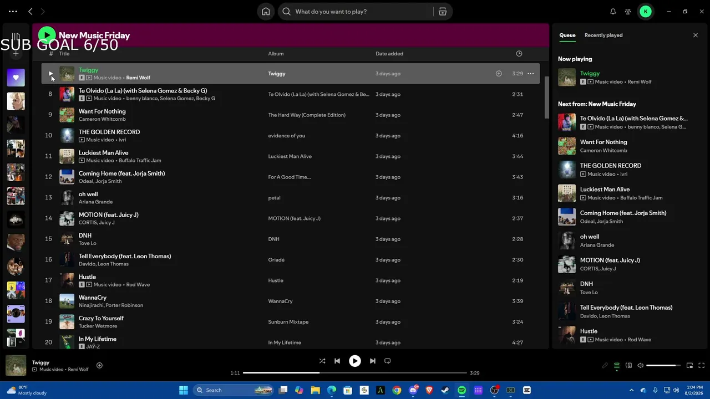Sort the list by Album column
Image resolution: width=710 pixels, height=399 pixels.
(x=276, y=54)
